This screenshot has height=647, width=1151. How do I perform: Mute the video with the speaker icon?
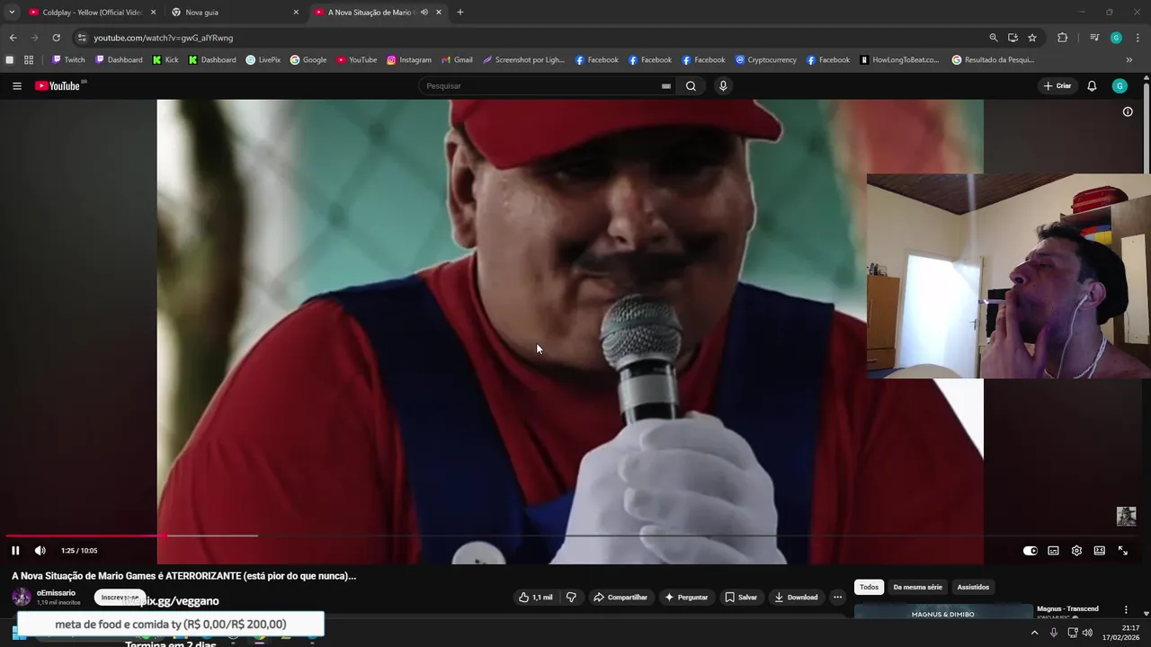(x=40, y=551)
